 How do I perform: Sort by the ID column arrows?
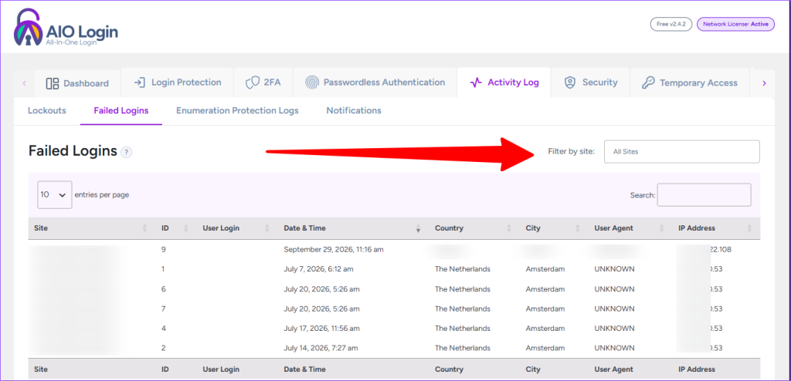point(185,228)
